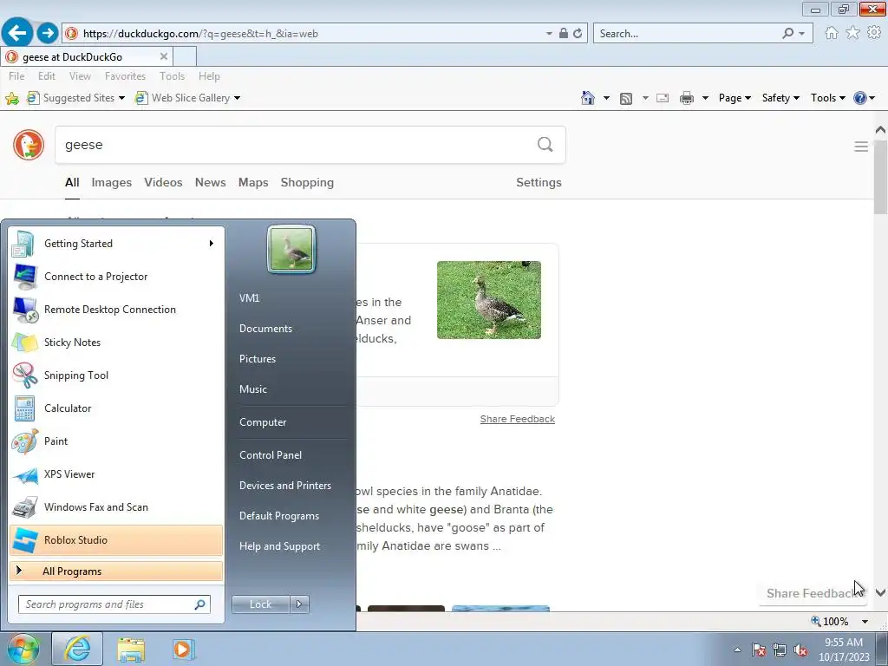Launch Calculator from Start menu
888x666 pixels.
coord(116,408)
